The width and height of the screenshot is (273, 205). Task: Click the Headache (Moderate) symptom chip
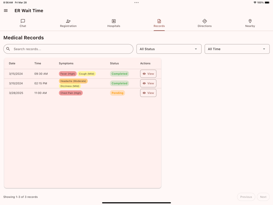73,81
